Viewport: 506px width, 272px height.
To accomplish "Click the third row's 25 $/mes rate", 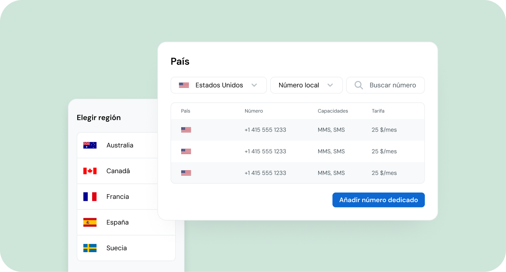I will tap(384, 173).
